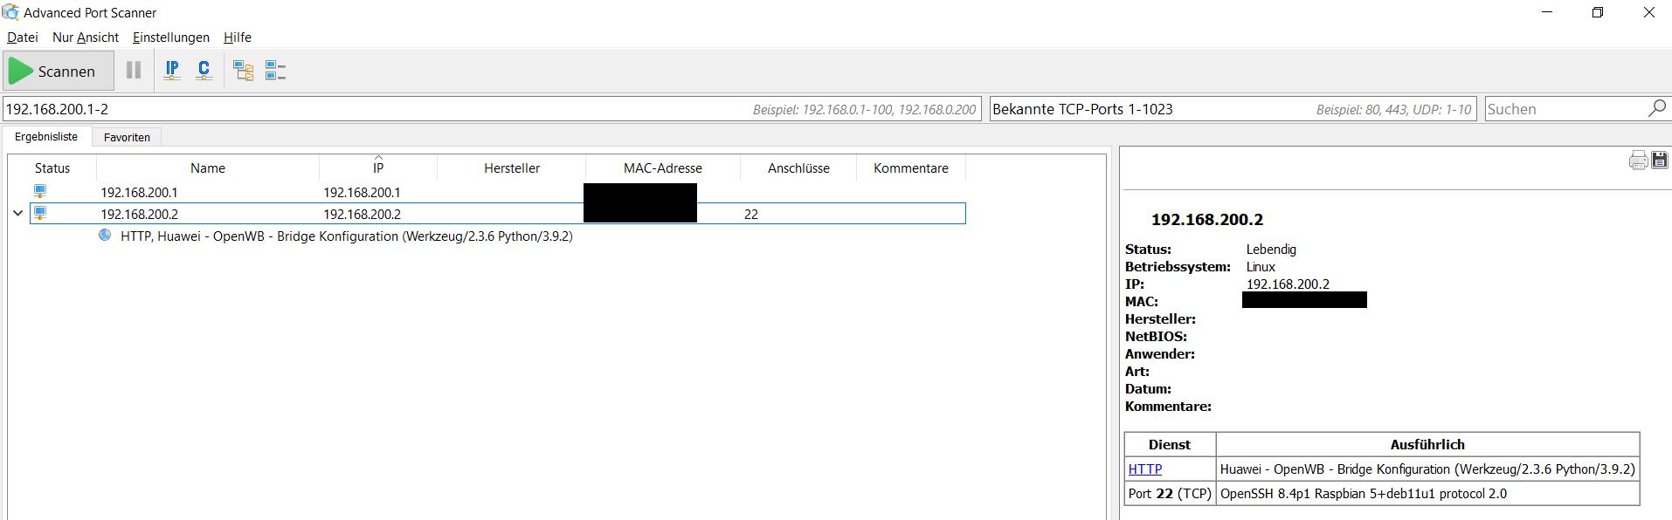Collapse the 192.168.200.2 row chevron
The image size is (1672, 520).
(x=17, y=214)
